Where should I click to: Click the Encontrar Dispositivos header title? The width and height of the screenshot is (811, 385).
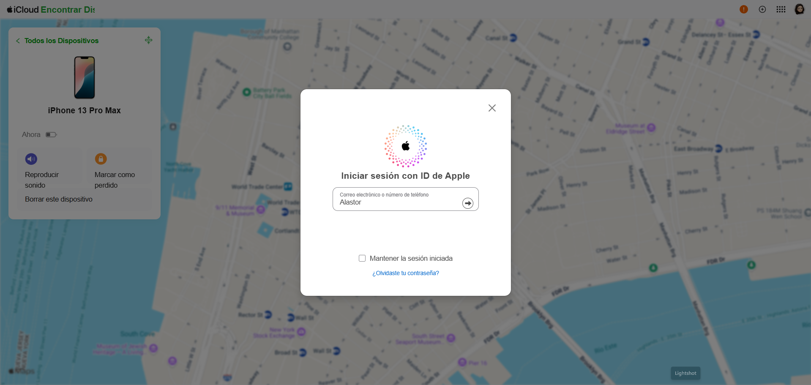click(68, 9)
